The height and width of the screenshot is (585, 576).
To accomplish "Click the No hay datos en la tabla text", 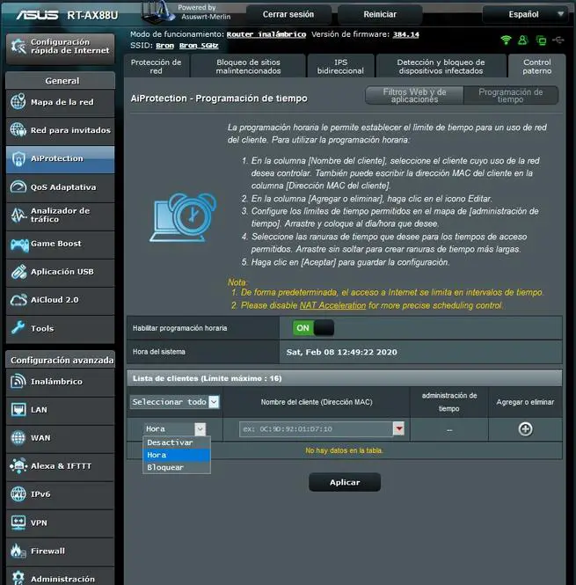I will 344,450.
